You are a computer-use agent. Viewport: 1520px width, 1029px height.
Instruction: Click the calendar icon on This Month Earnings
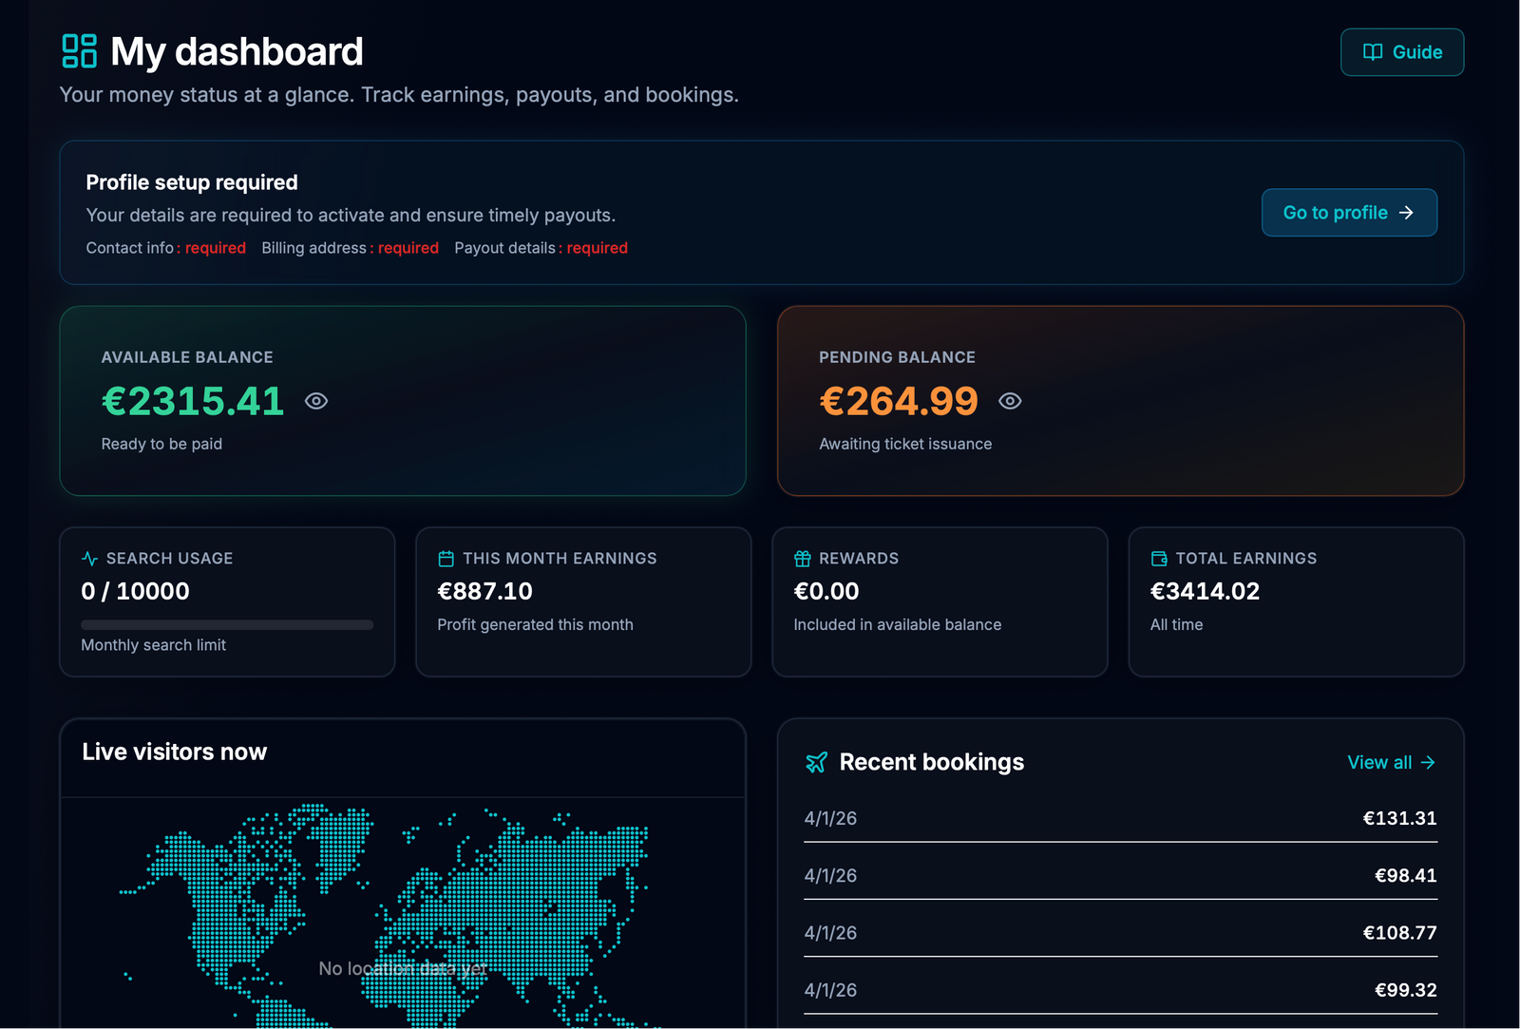(x=446, y=559)
